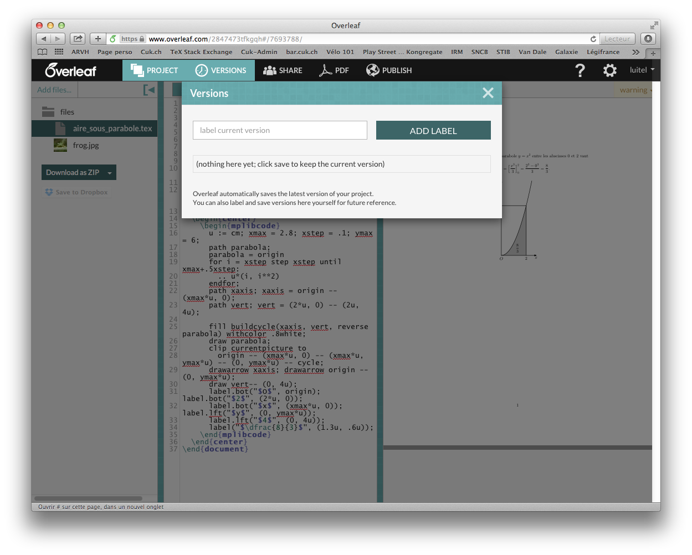
Task: Open the bar.cuk.ch bookmark
Action: click(302, 52)
